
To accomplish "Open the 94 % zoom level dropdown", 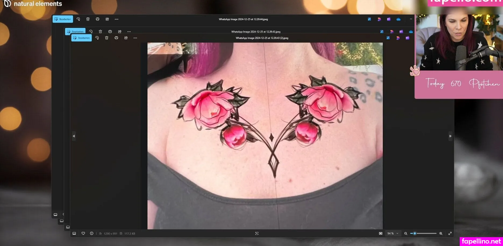I will (x=393, y=234).
